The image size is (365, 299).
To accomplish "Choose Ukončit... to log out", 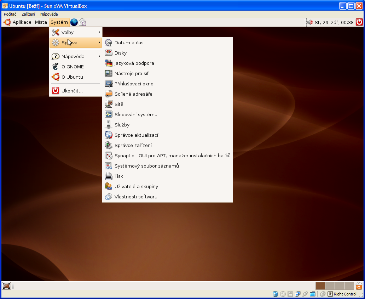I will pos(76,91).
